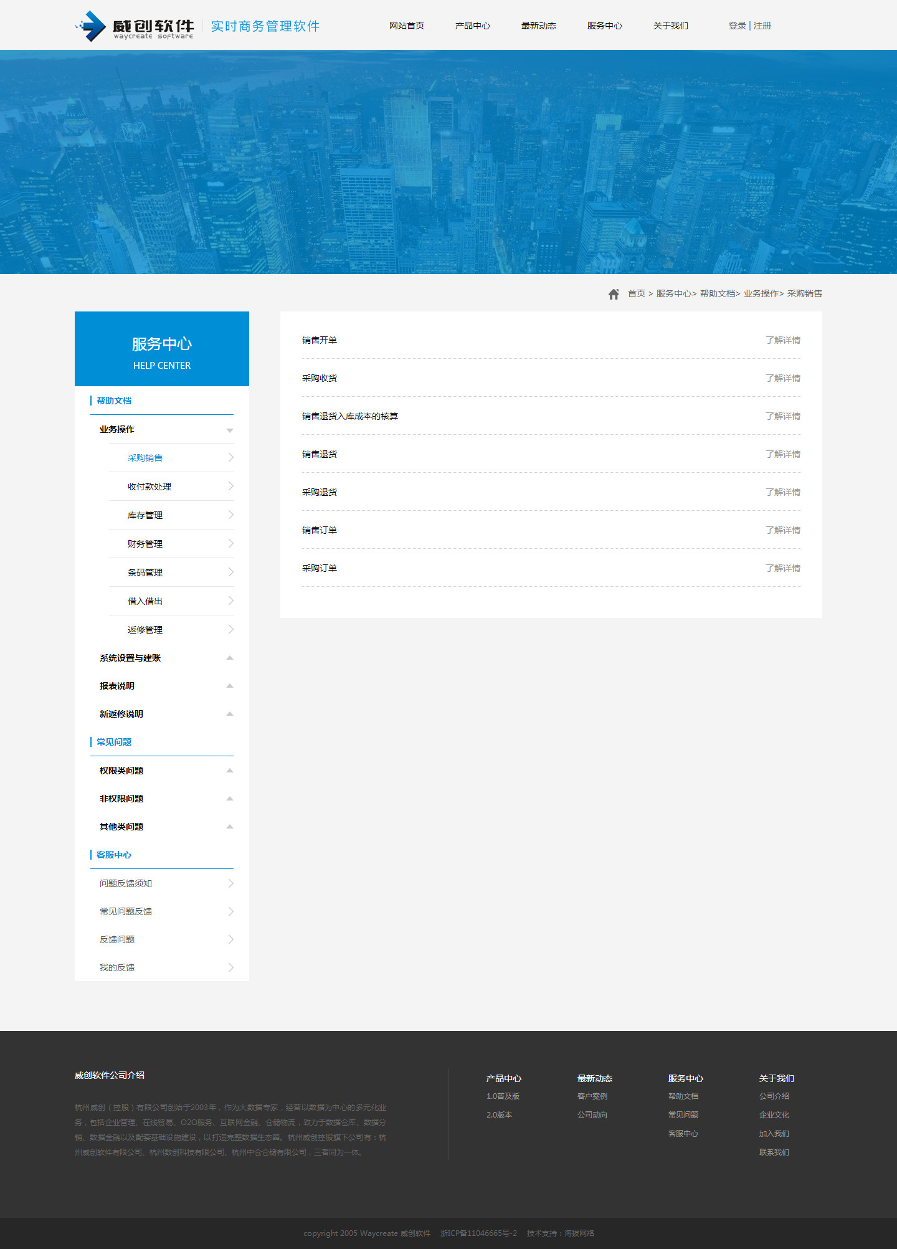Open 最新动态 in top navigation
This screenshot has width=897, height=1249.
(539, 26)
